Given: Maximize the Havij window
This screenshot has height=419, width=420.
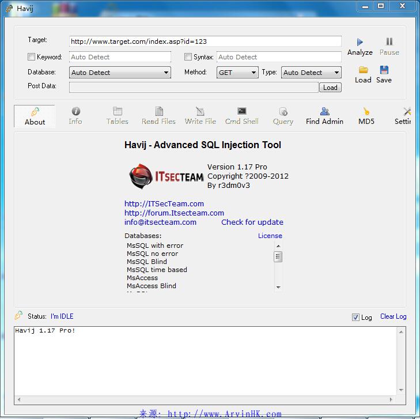Looking at the screenshot, I should [381, 6].
